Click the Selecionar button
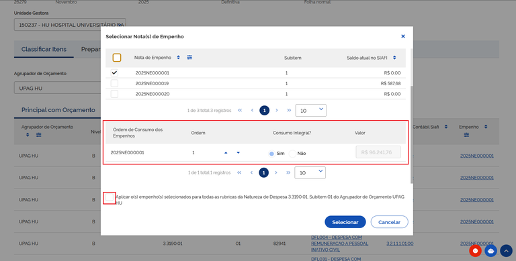This screenshot has width=516, height=261. click(345, 222)
